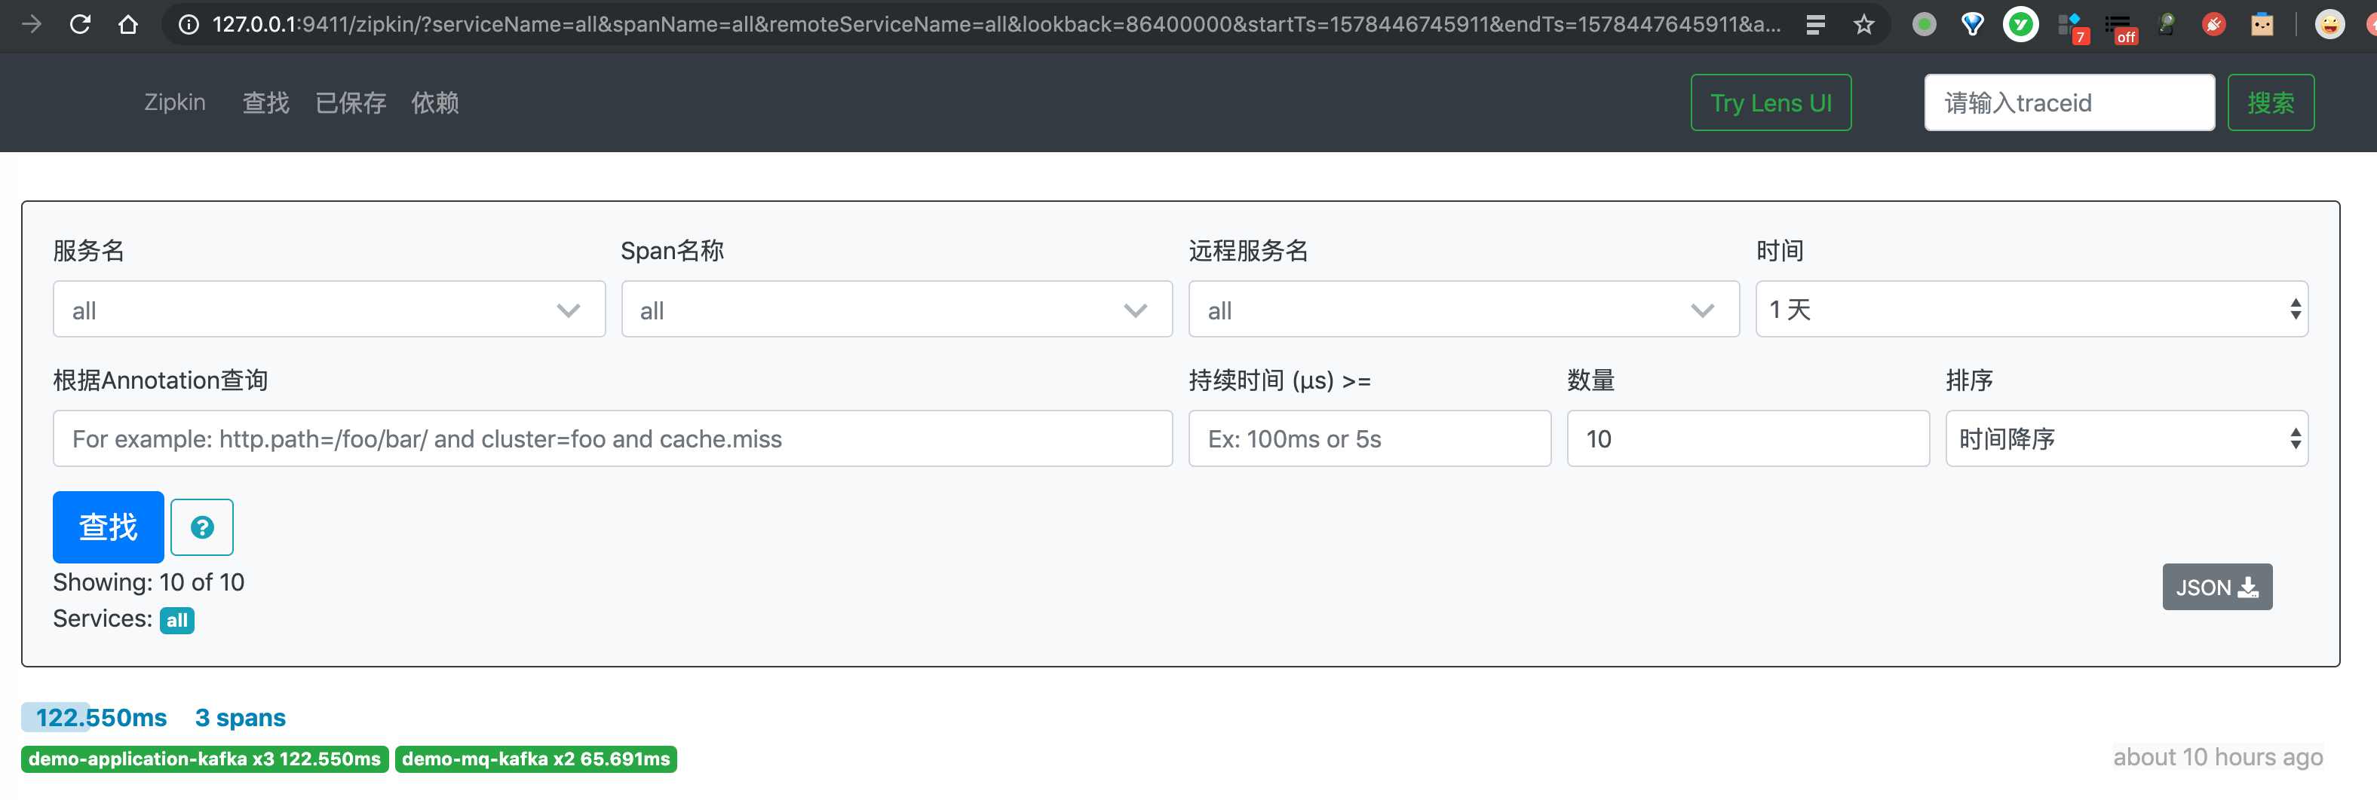Click the Try Lens UI button
The width and height of the screenshot is (2377, 800).
click(x=1771, y=102)
